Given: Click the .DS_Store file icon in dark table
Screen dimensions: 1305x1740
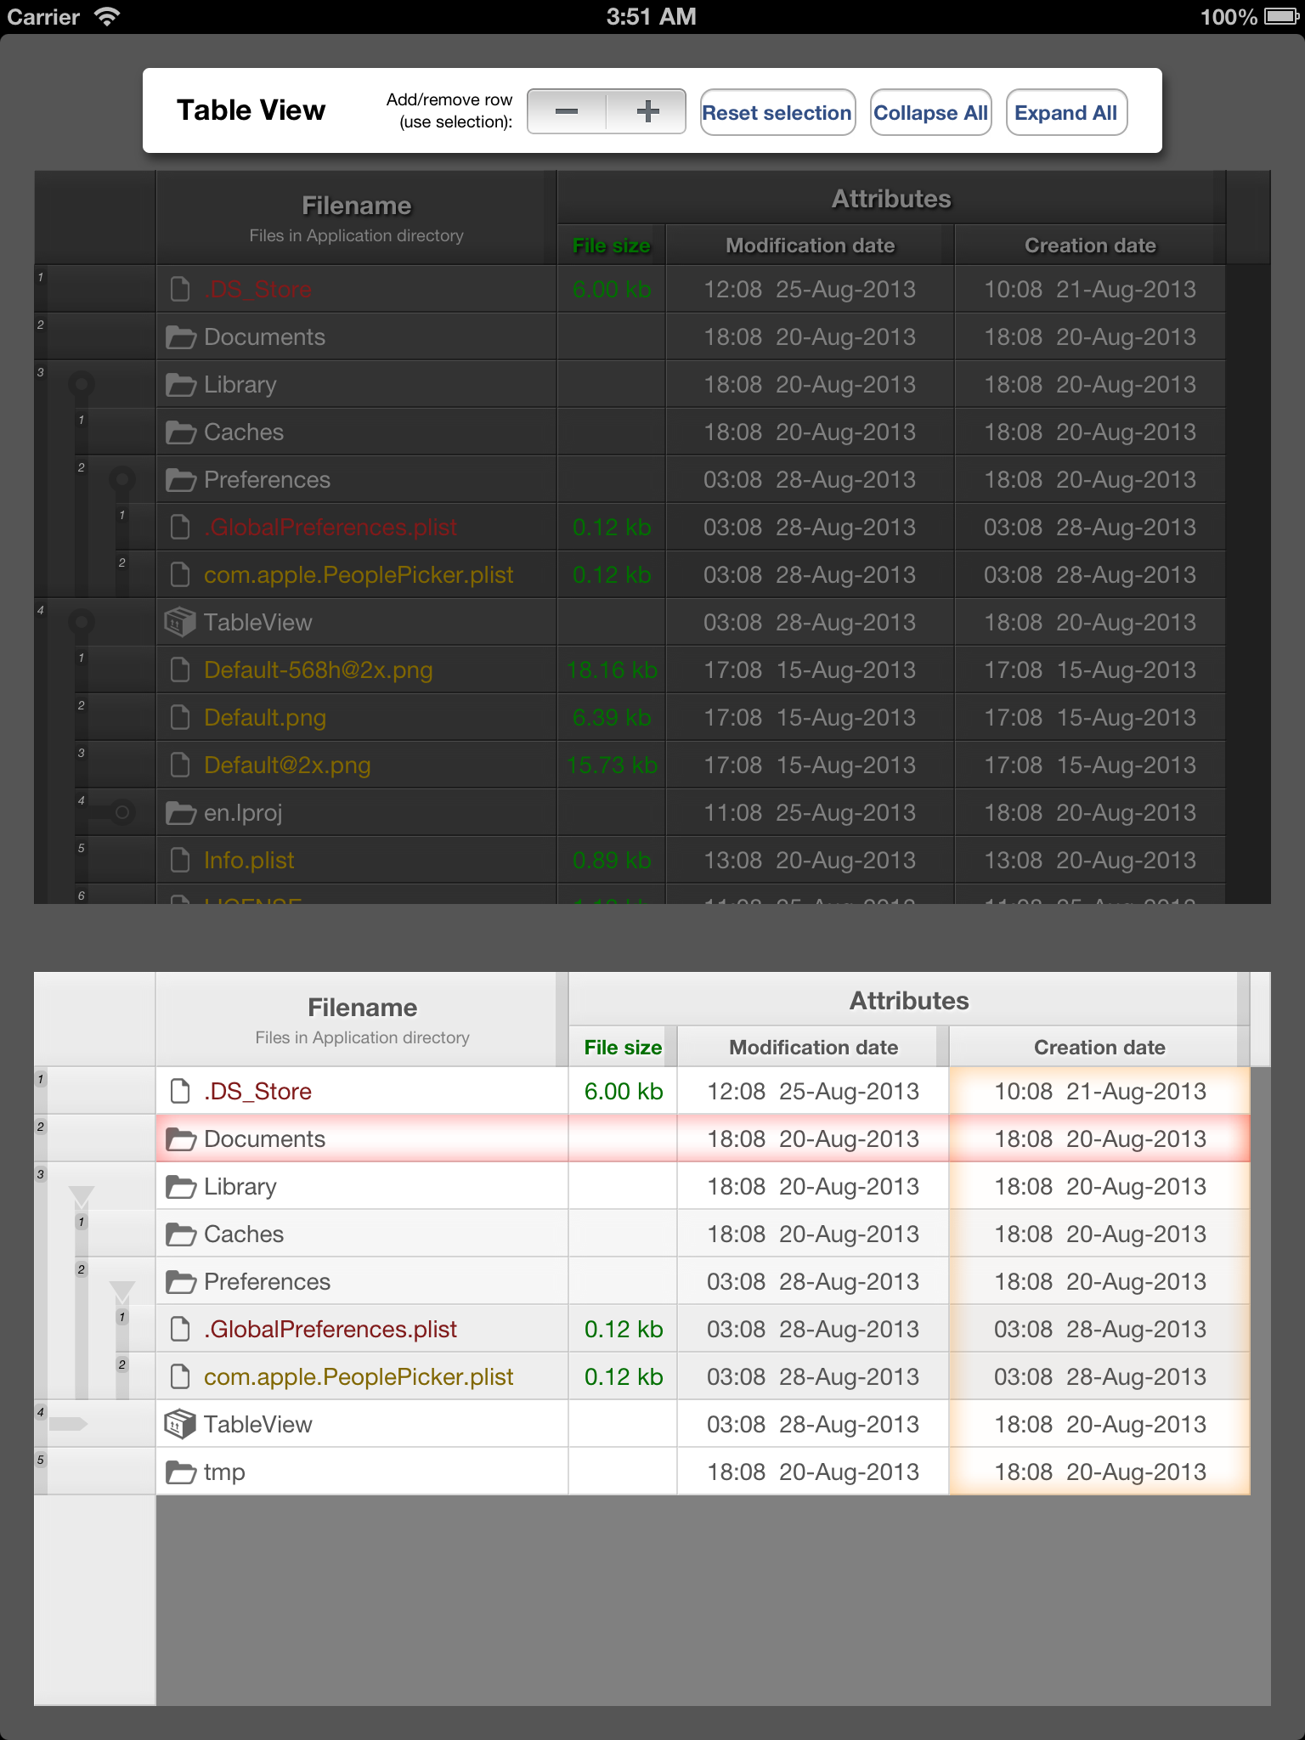Looking at the screenshot, I should coord(180,289).
